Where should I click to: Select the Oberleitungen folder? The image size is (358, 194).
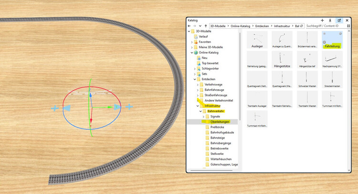(220, 122)
